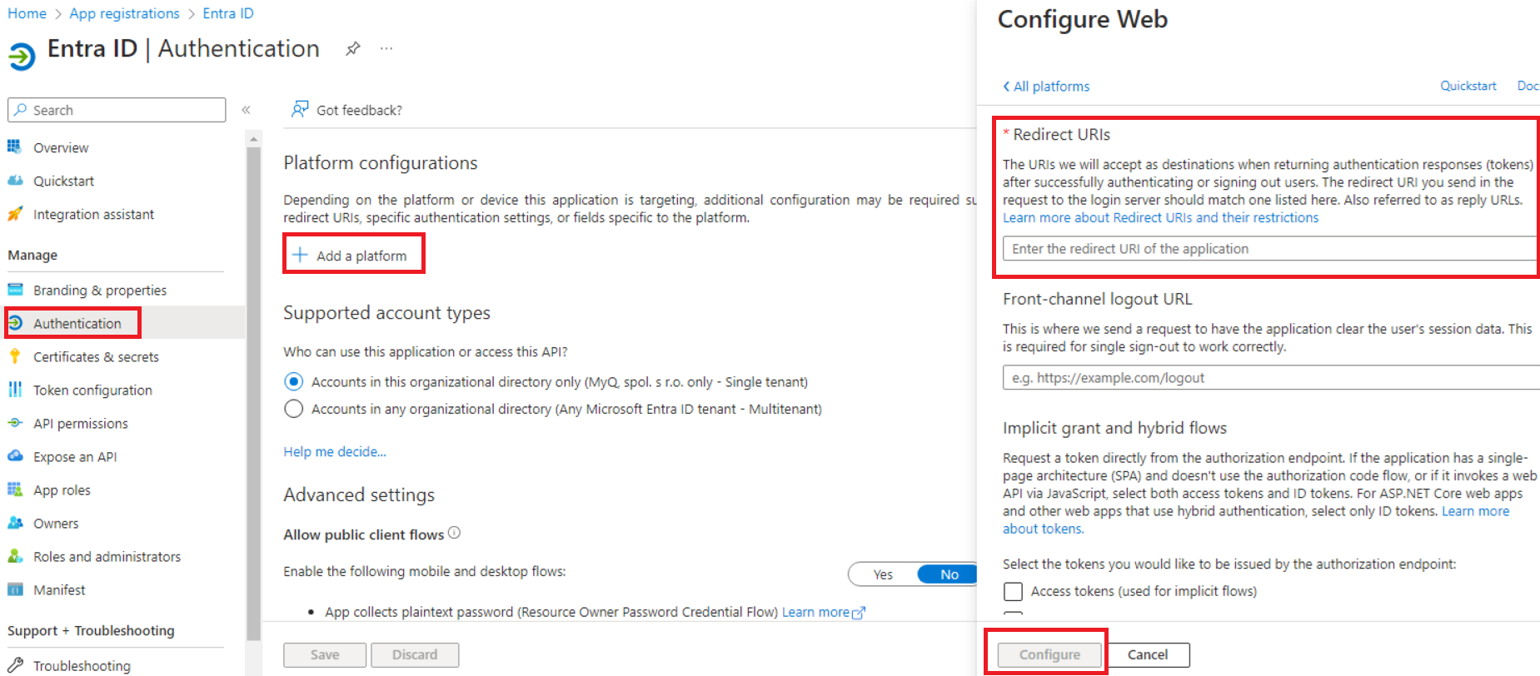The image size is (1540, 676).
Task: Click the Add a platform button
Action: click(x=353, y=254)
